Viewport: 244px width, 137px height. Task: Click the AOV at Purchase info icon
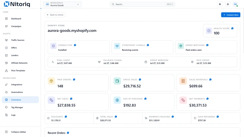[x=145, y=99]
